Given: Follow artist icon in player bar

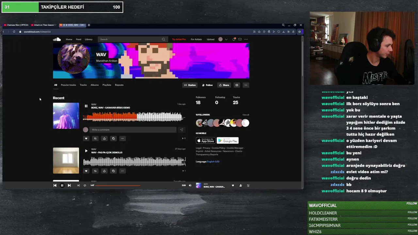Looking at the screenshot, I should coord(241,185).
